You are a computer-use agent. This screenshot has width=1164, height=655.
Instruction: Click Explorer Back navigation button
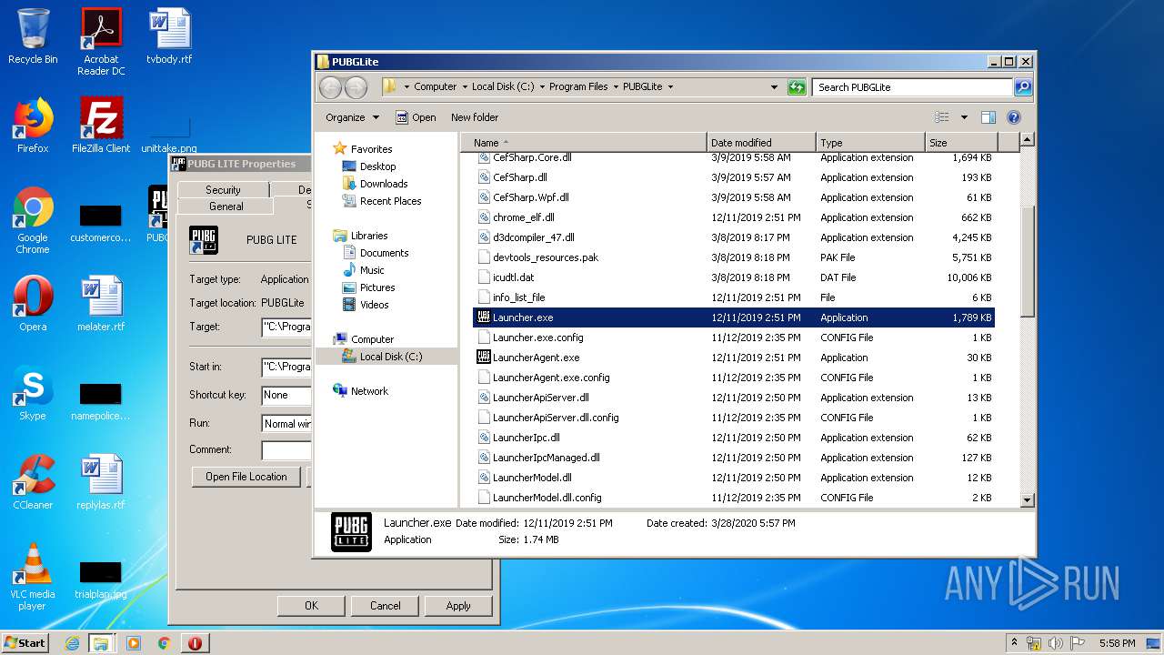point(330,87)
